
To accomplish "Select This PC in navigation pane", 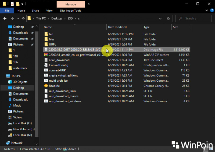I will coord(16,76).
